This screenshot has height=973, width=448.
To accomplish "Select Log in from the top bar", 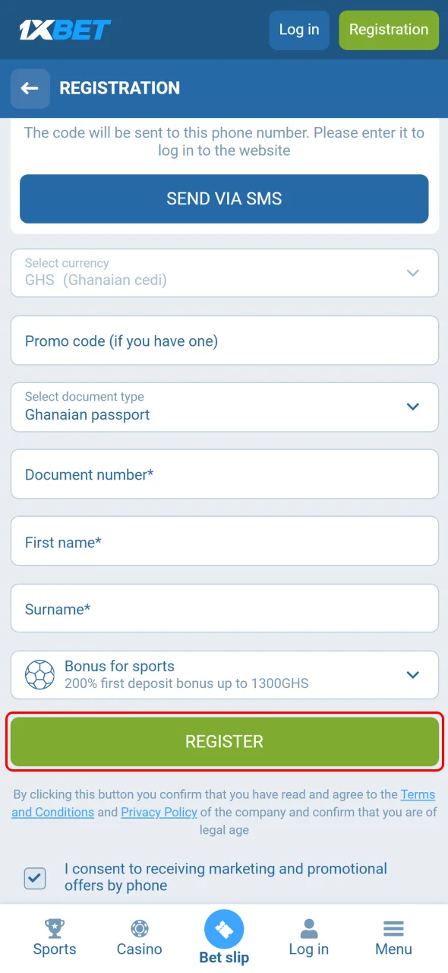I will (298, 30).
